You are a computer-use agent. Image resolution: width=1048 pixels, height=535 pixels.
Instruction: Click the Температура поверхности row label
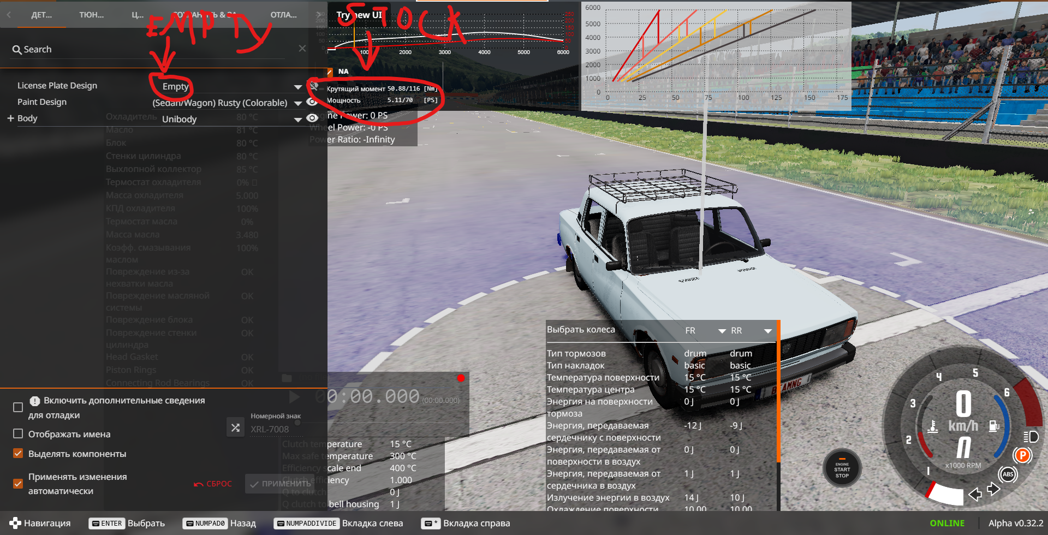[603, 377]
